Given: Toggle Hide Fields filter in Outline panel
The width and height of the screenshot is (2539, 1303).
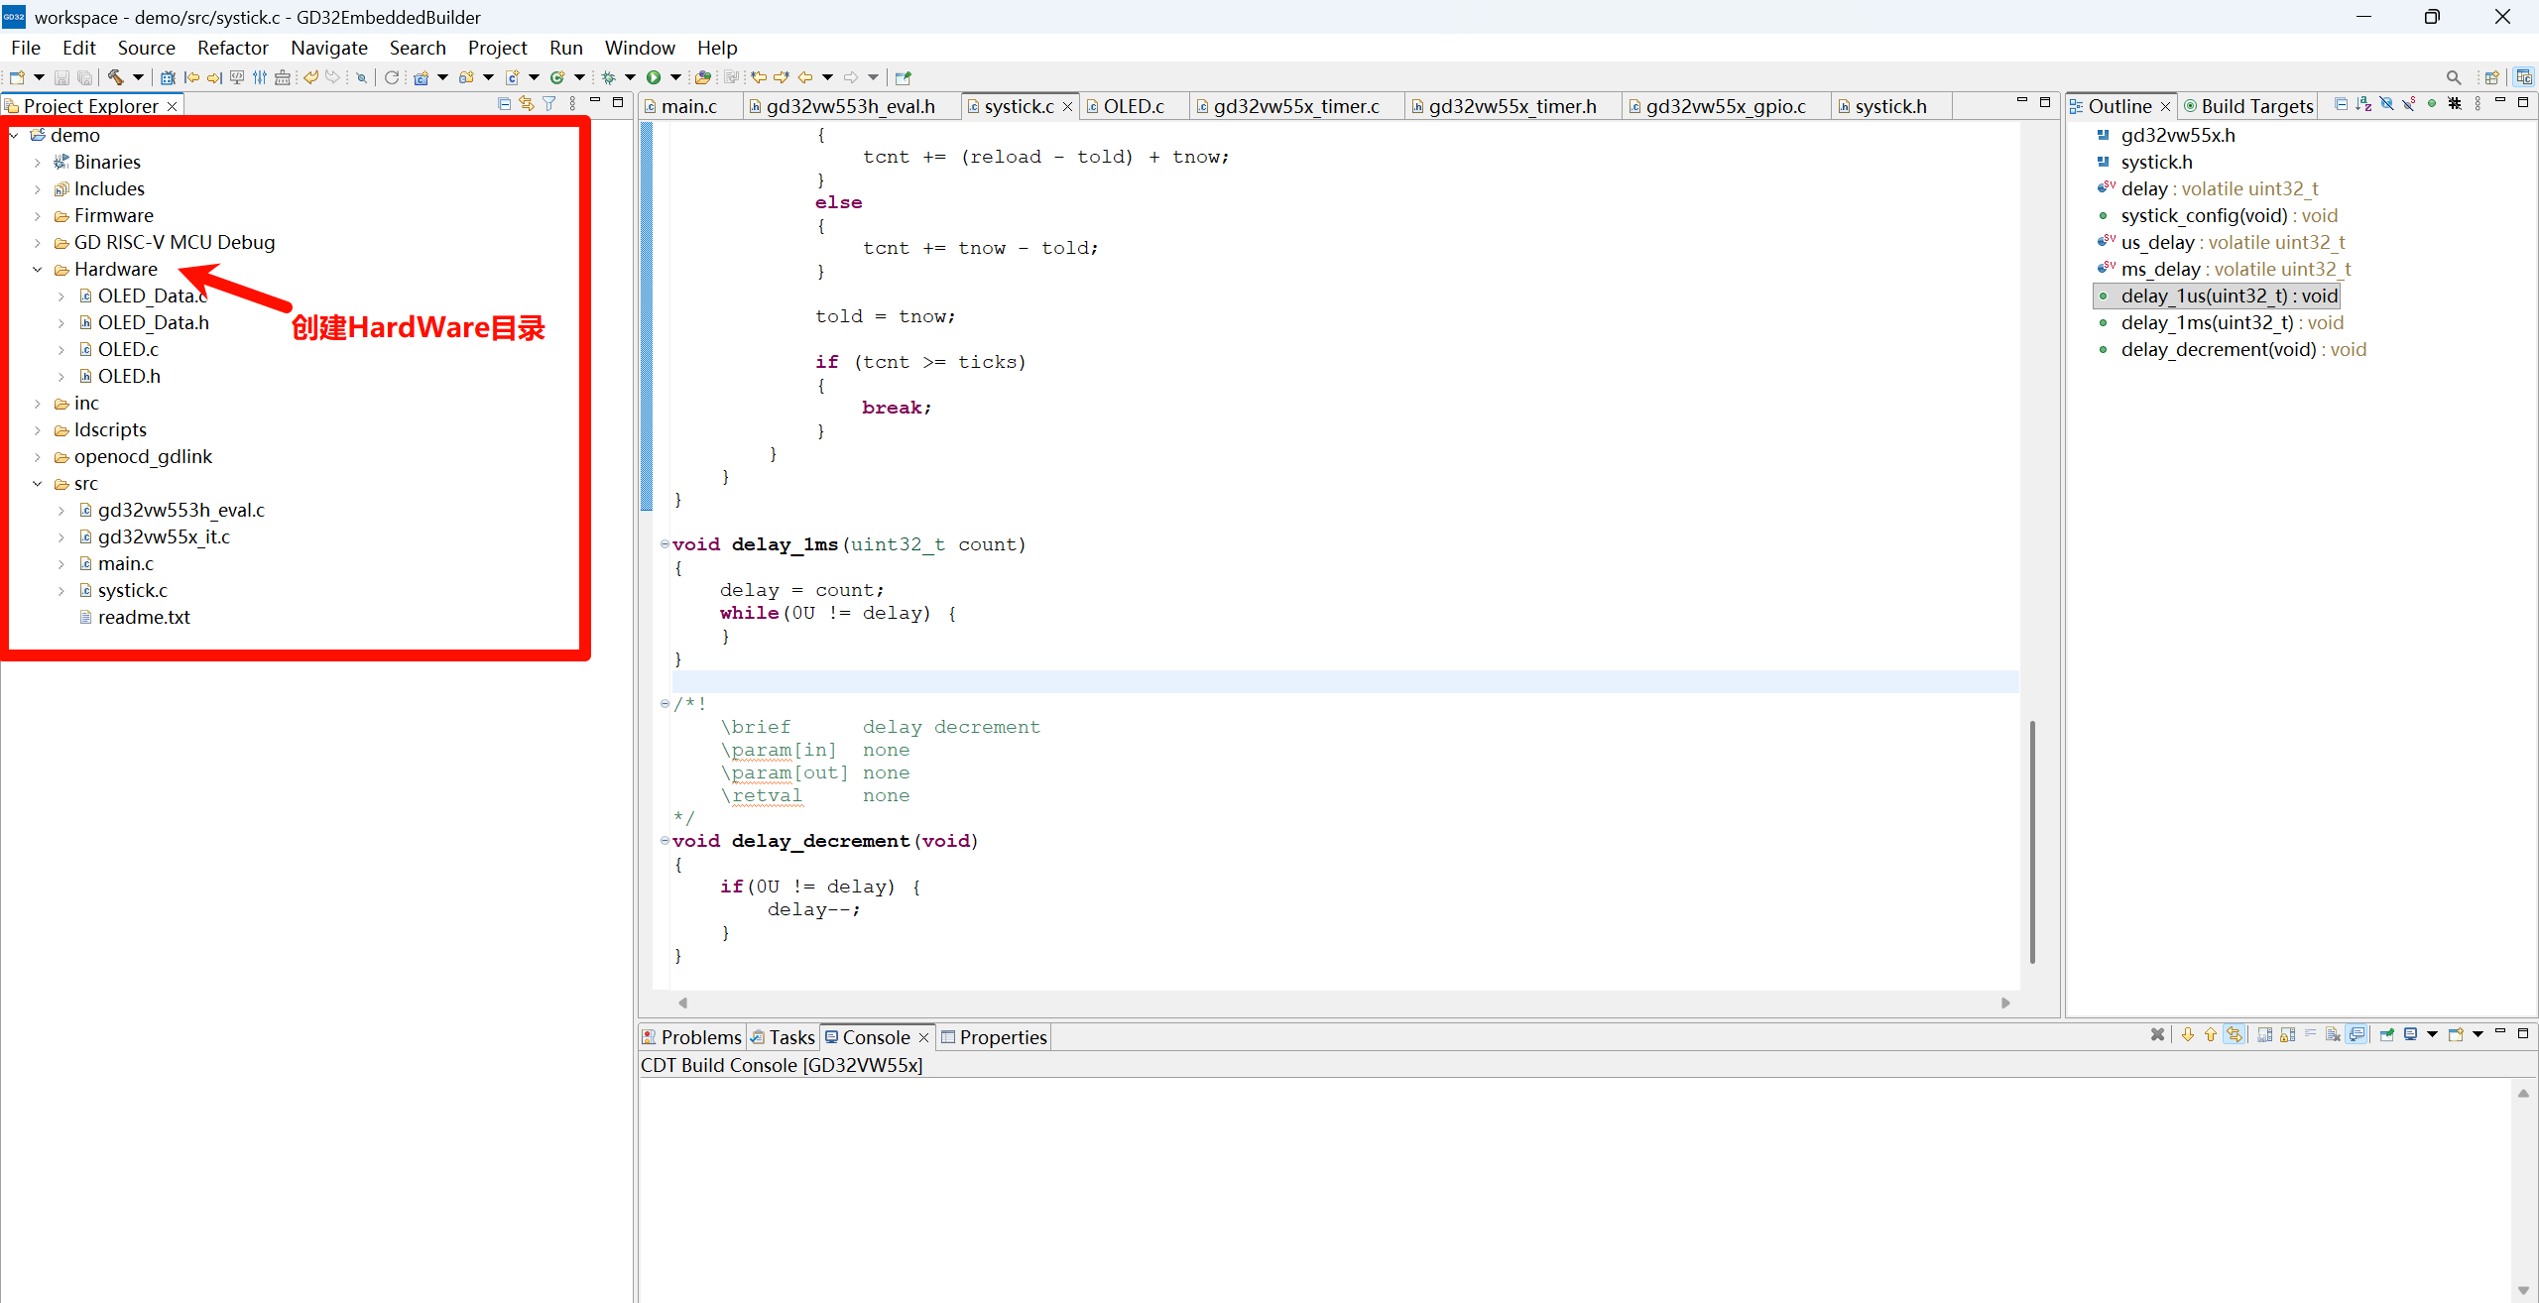Looking at the screenshot, I should coord(2386,104).
